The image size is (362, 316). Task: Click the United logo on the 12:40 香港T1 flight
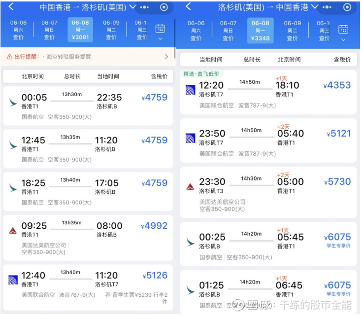(x=13, y=280)
